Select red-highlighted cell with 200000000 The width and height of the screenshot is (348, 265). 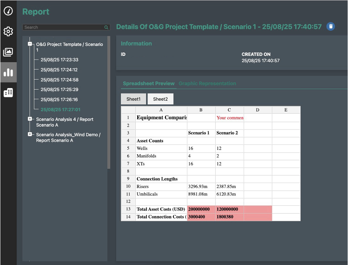point(201,209)
